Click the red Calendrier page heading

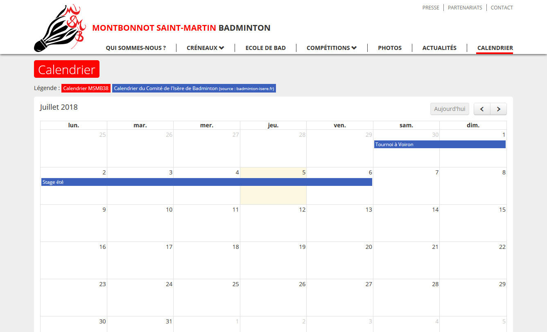[x=67, y=69]
